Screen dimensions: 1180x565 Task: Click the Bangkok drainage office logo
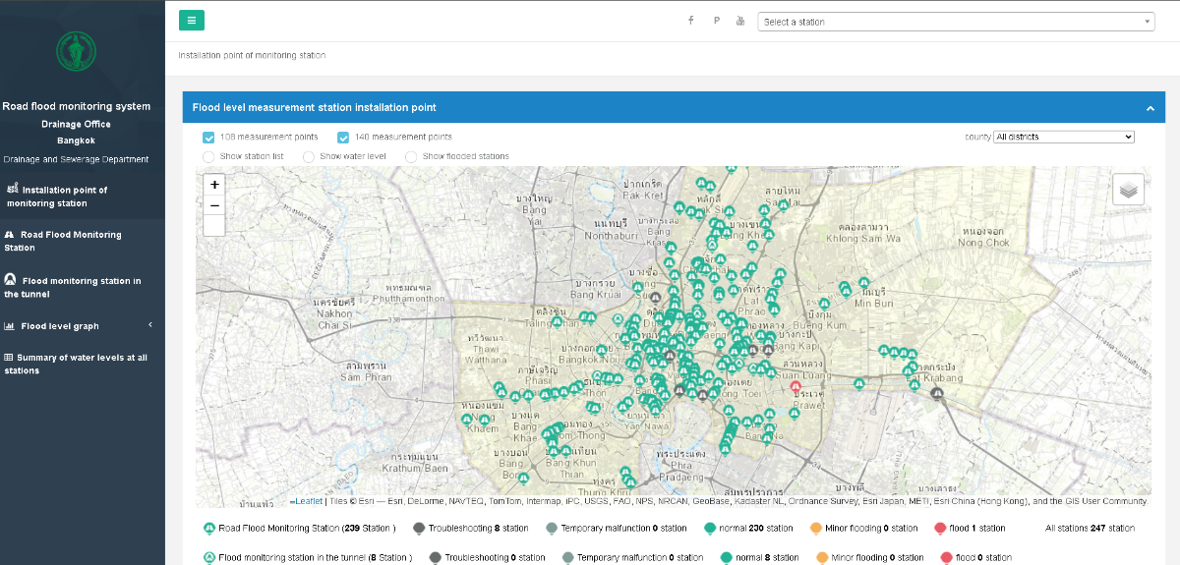tap(76, 51)
